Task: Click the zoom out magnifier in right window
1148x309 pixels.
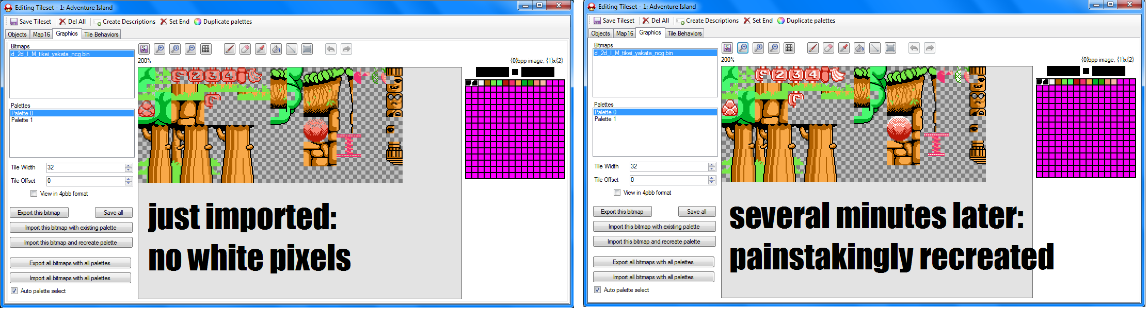Action: [773, 48]
